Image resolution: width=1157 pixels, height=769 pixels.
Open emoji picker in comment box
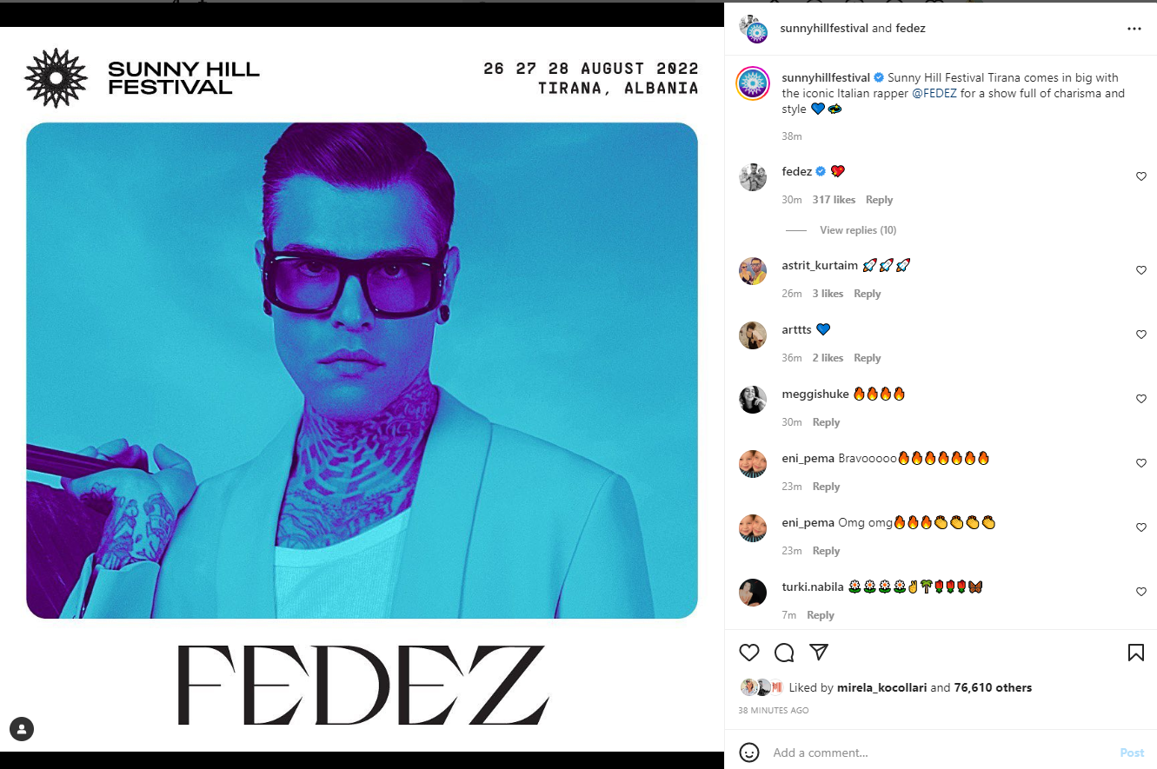749,752
